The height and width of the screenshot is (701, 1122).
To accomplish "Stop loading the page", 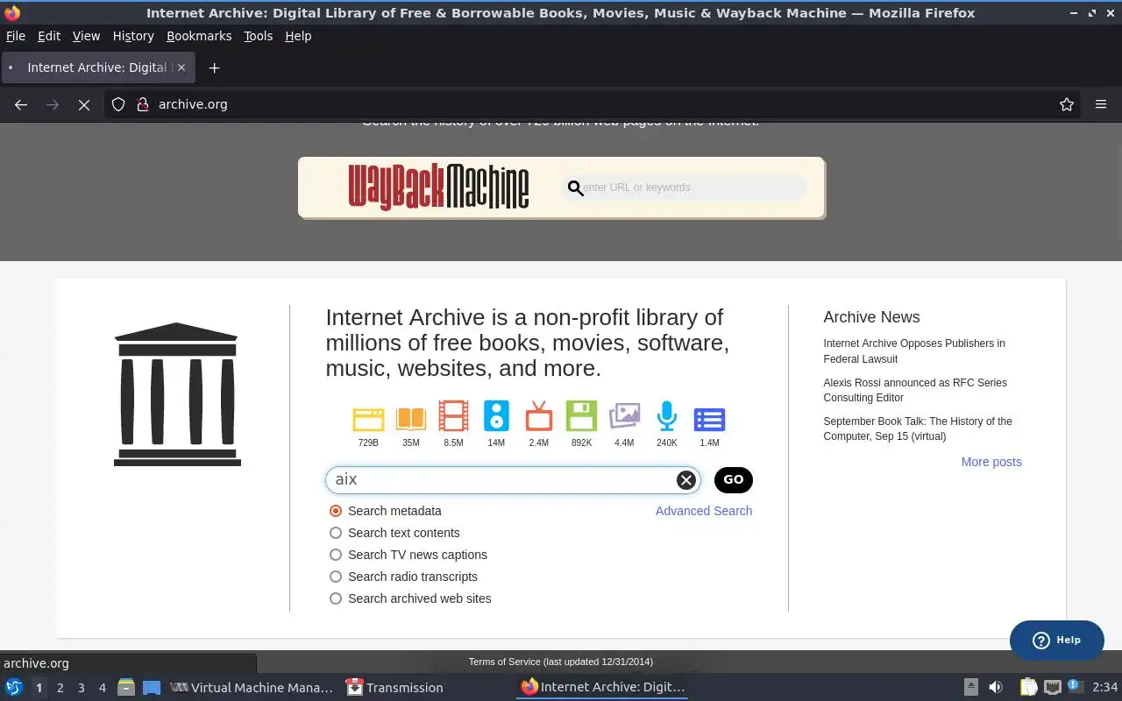I will 84,104.
